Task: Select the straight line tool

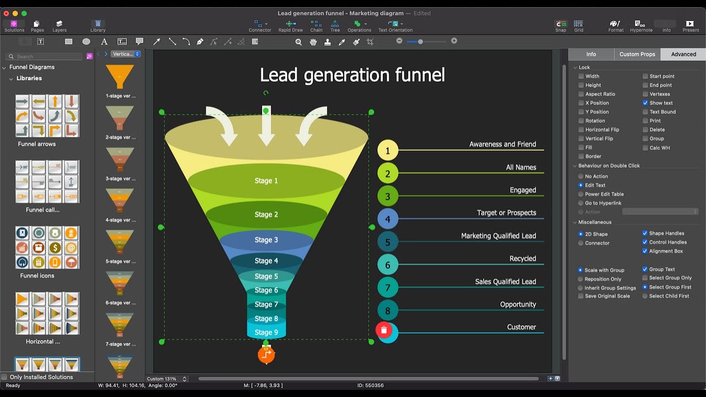Action: [x=172, y=41]
